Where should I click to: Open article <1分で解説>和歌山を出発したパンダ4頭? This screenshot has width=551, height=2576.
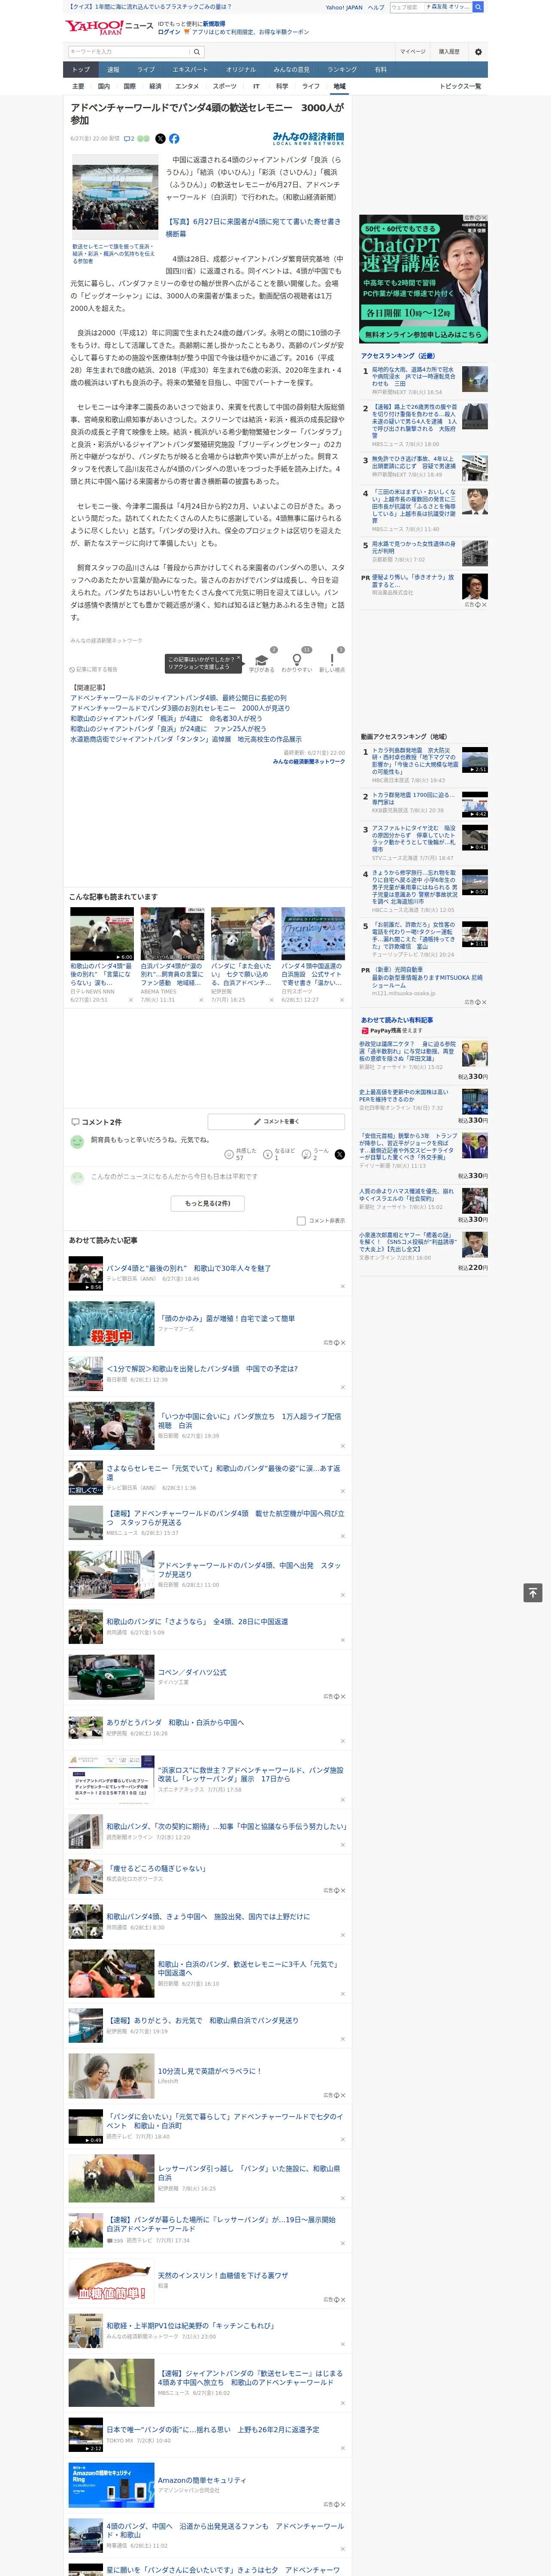[x=202, y=1369]
